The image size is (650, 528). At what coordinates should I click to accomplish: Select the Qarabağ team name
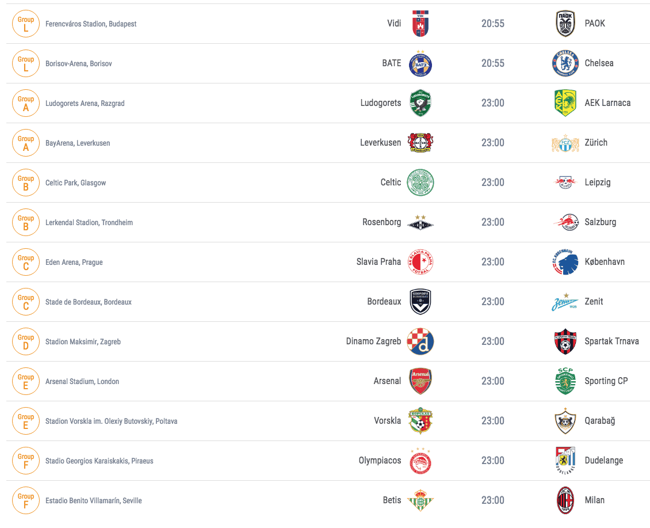click(x=599, y=421)
